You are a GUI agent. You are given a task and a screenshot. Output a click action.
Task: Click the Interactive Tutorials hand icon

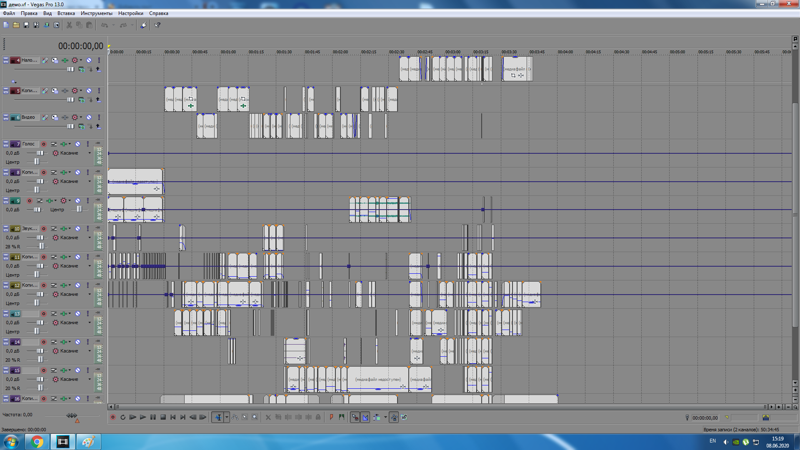click(143, 25)
